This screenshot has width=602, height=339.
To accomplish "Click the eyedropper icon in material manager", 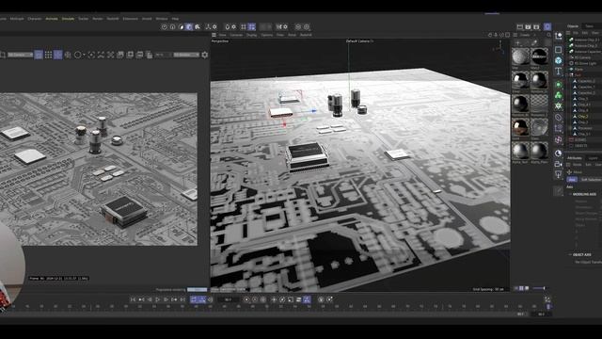I will [534, 43].
